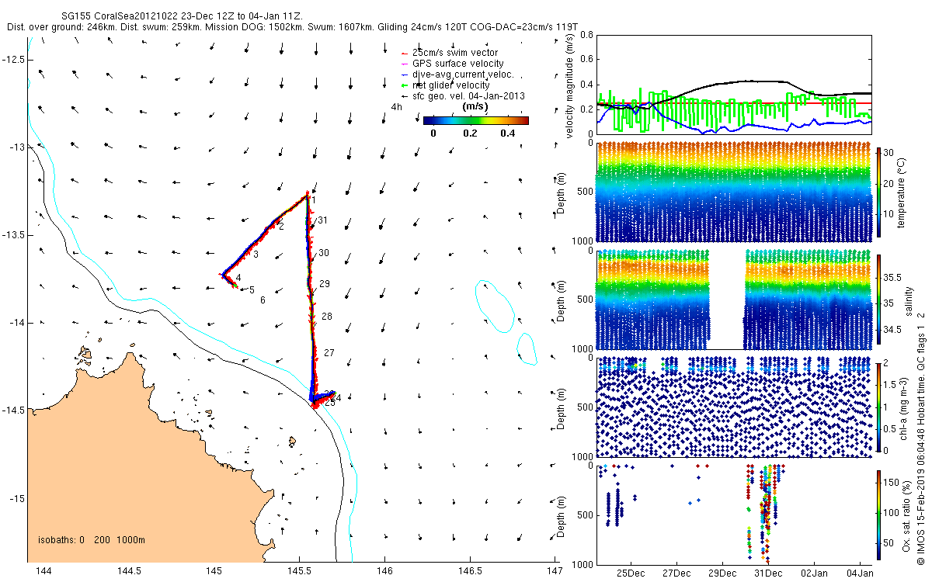This screenshot has width=932, height=582.
Task: Click the '-14.5' latitude tick label
Action: click(15, 410)
